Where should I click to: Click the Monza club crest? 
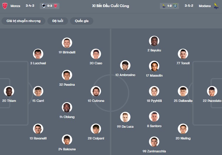5,6
